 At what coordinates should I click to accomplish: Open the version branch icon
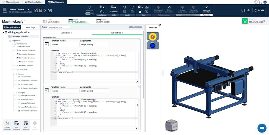point(45,11)
